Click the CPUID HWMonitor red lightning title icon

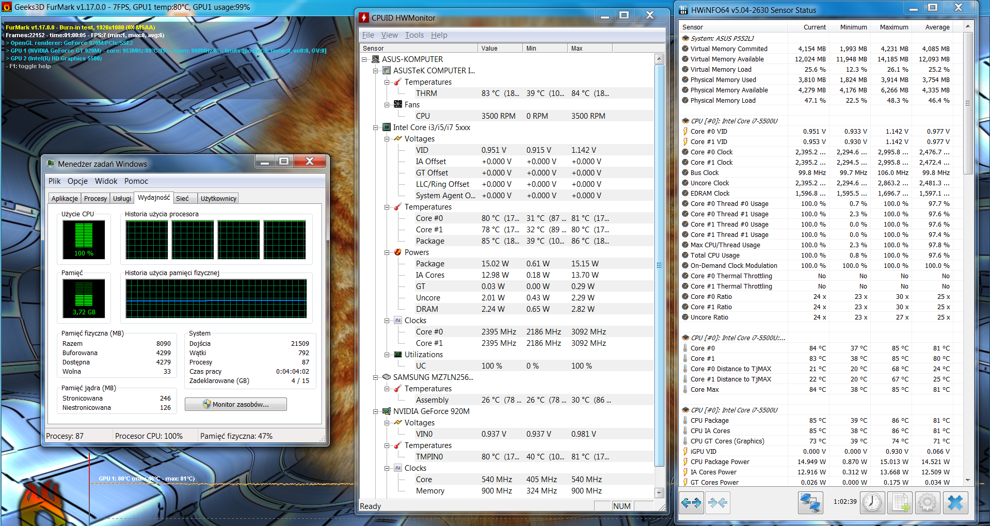click(x=364, y=18)
